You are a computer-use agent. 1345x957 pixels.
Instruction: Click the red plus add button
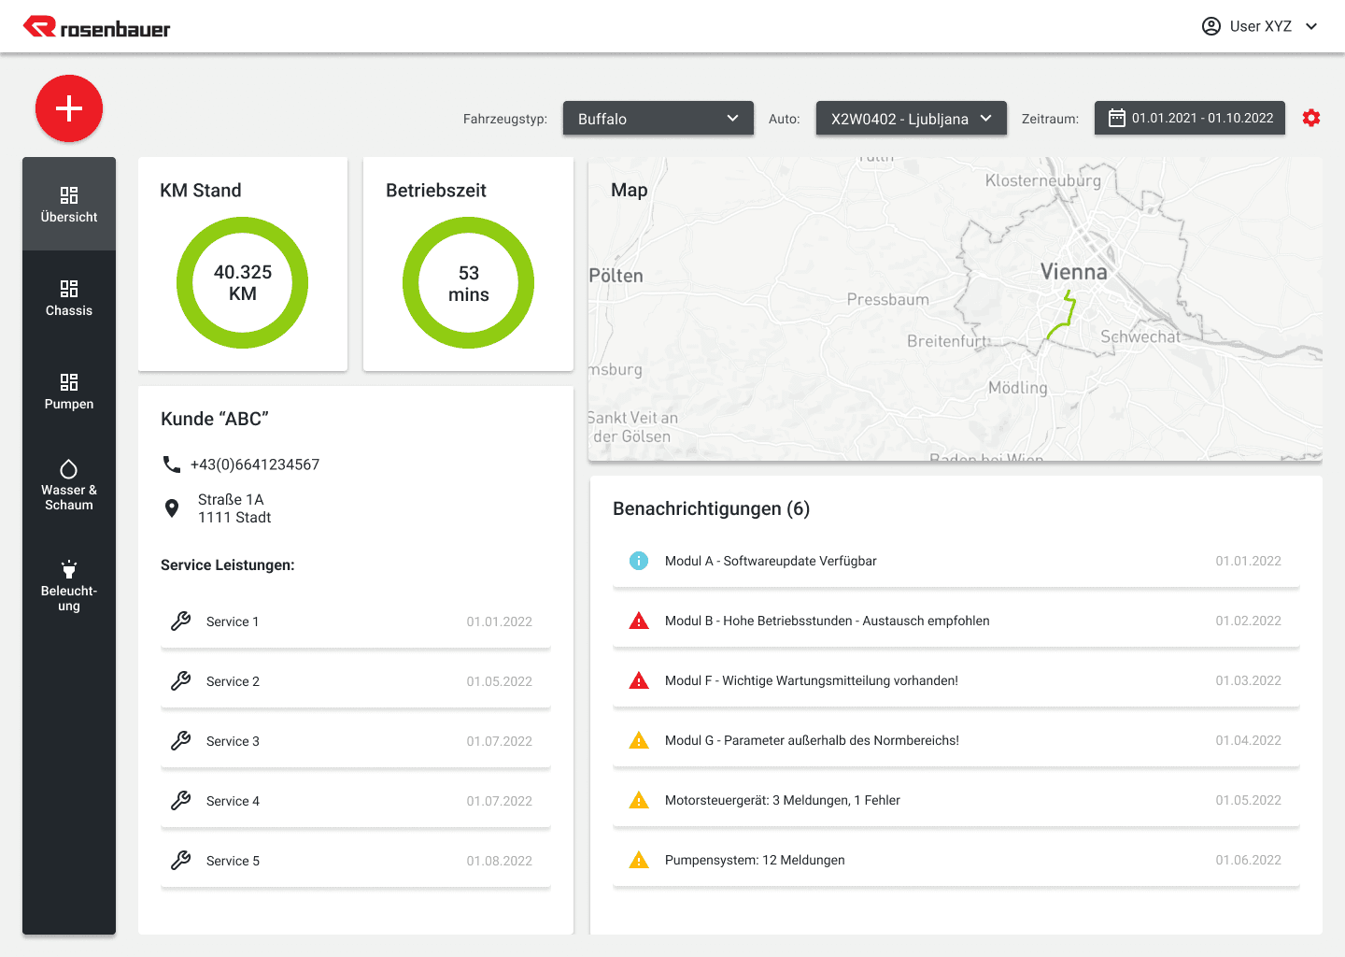tap(69, 108)
